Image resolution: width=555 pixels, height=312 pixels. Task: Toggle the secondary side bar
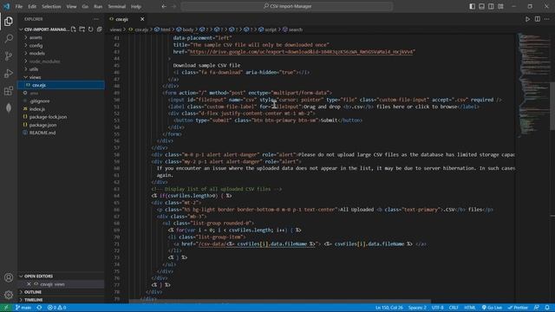coord(491,6)
